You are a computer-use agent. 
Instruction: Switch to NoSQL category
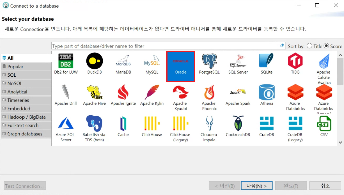coord(26,83)
